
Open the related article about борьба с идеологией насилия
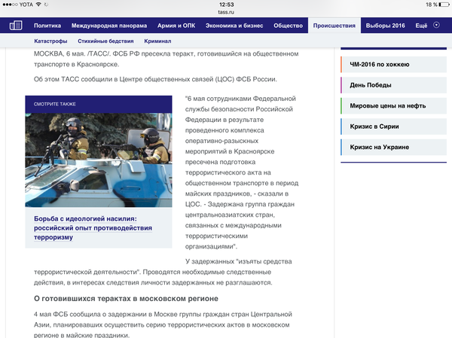93,228
